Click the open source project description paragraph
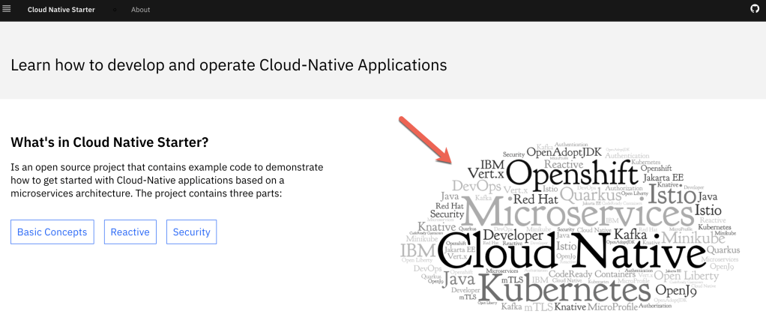The height and width of the screenshot is (326, 766). [167, 180]
